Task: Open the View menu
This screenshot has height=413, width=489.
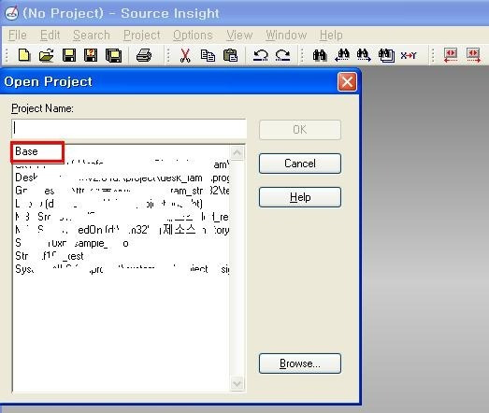Action: click(239, 36)
